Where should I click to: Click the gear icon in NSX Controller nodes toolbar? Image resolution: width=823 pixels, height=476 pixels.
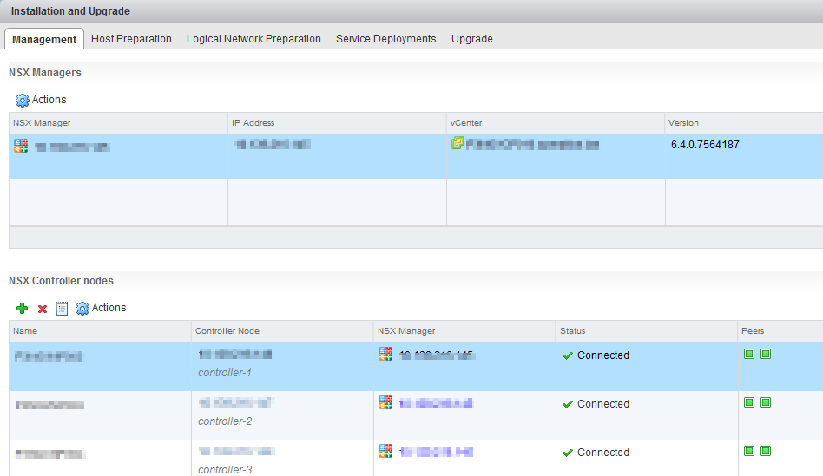click(x=82, y=309)
